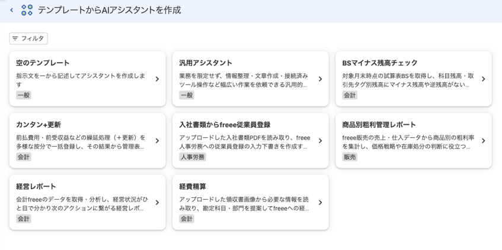Open chevron on 空のテンプレート card
This screenshot has width=502, height=250.
point(157,79)
